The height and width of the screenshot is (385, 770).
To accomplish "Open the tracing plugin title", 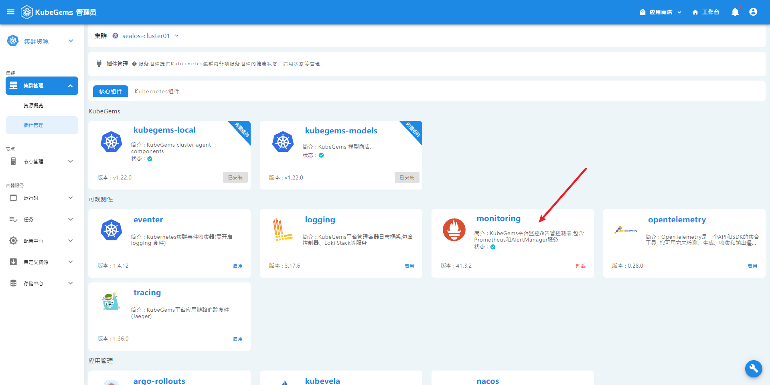I will [x=147, y=292].
